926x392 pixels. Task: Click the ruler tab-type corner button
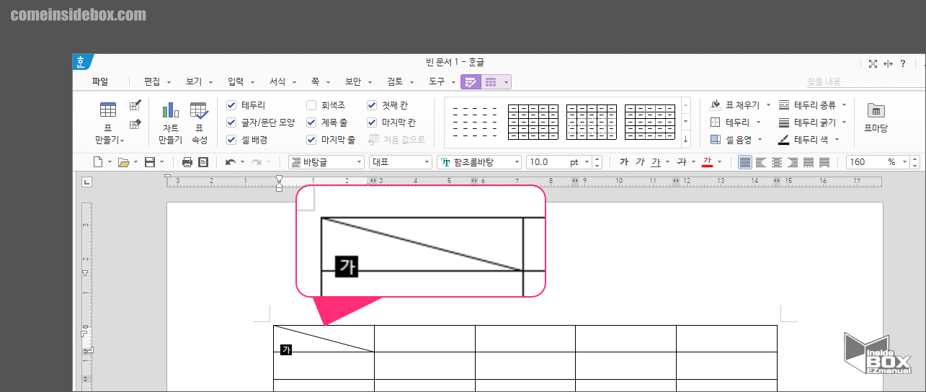tap(87, 182)
